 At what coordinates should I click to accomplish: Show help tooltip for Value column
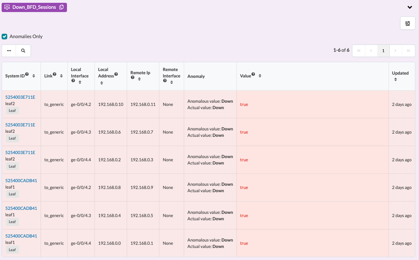pyautogui.click(x=253, y=74)
